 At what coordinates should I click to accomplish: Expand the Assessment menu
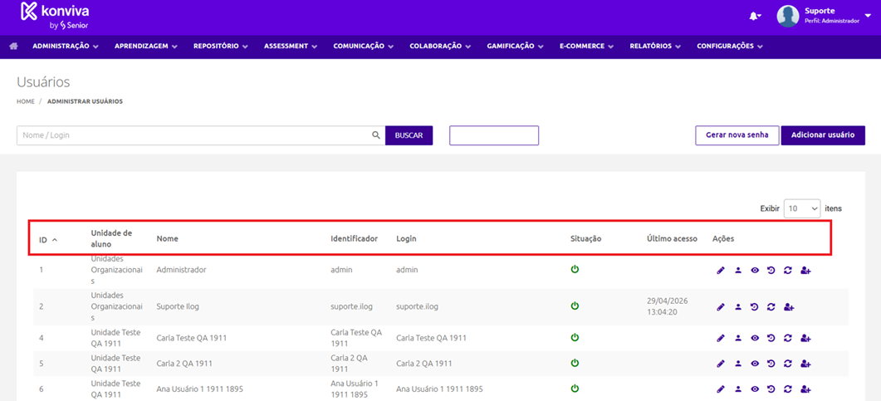tap(291, 46)
